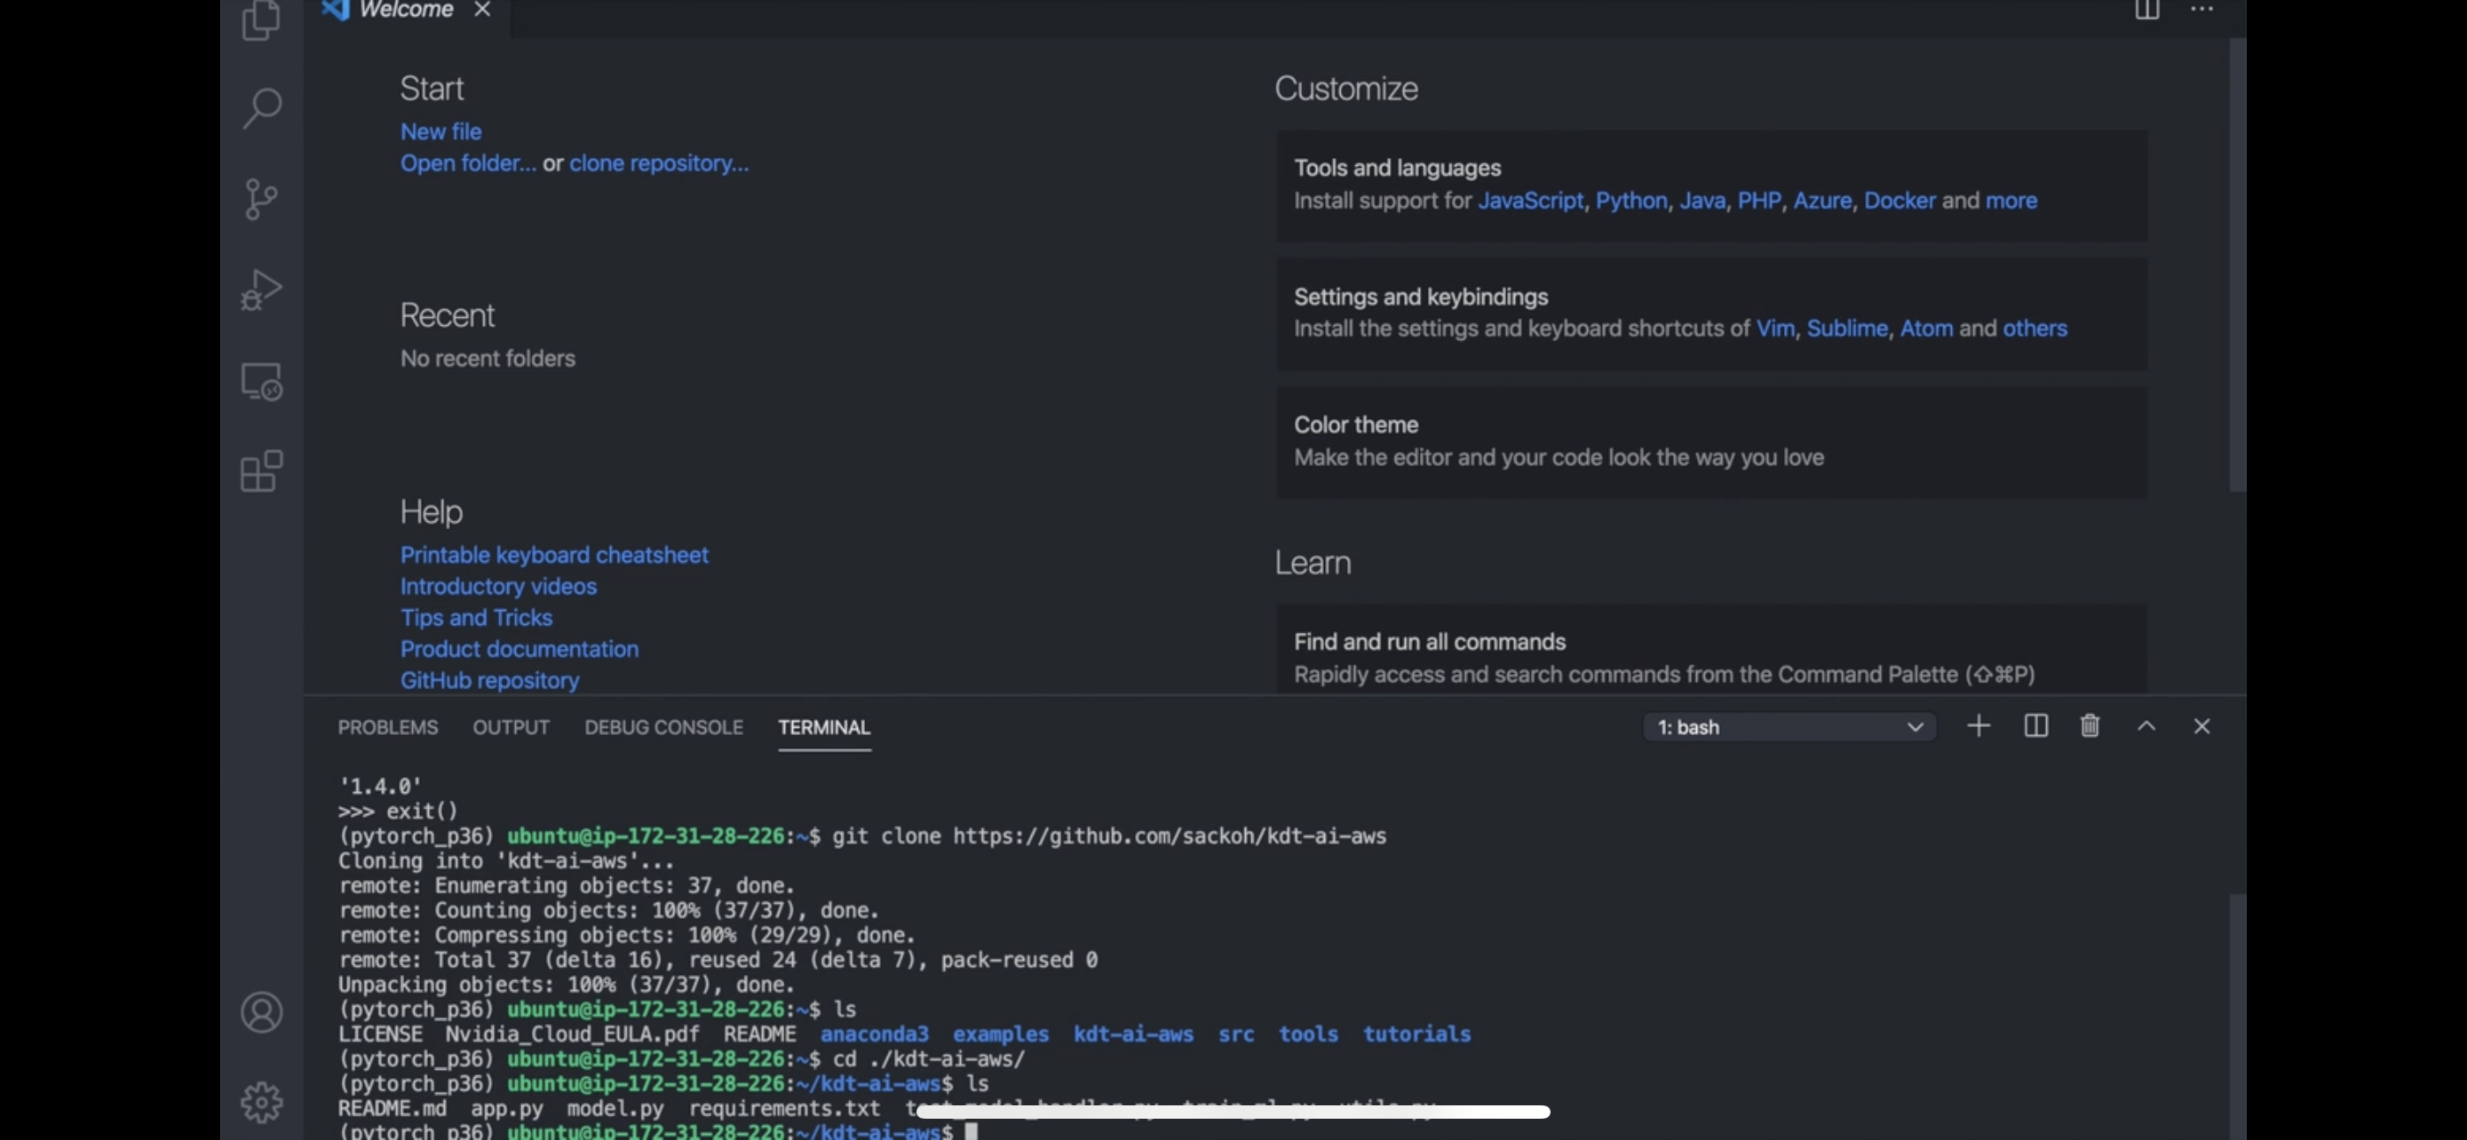Switch to the DEBUG CONSOLE tab
The width and height of the screenshot is (2467, 1140).
click(663, 727)
